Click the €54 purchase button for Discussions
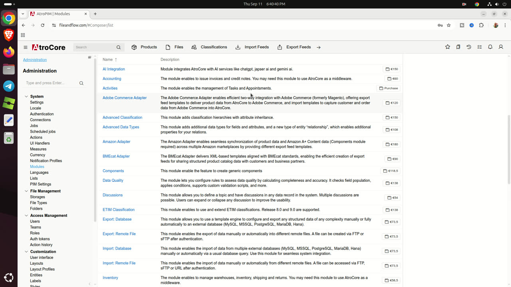 (392, 198)
